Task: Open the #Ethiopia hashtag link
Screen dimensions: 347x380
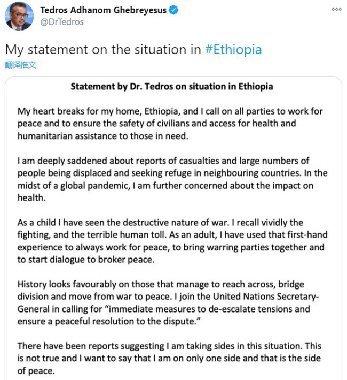Action: pyautogui.click(x=233, y=49)
